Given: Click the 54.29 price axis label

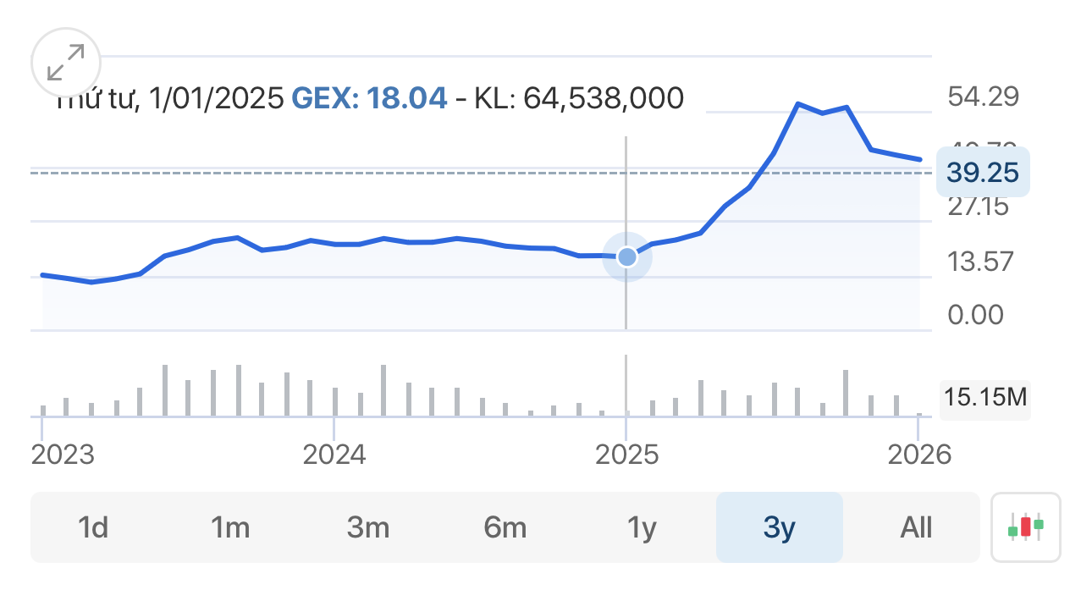Looking at the screenshot, I should (983, 96).
